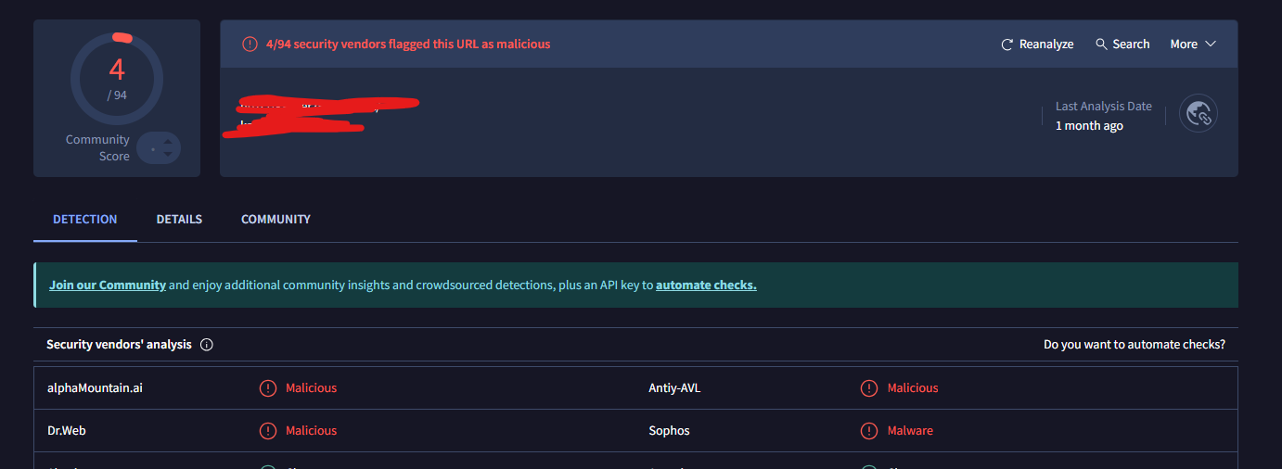The image size is (1282, 469).
Task: Click the warning icon for Antiy-AVL result
Action: coord(869,388)
